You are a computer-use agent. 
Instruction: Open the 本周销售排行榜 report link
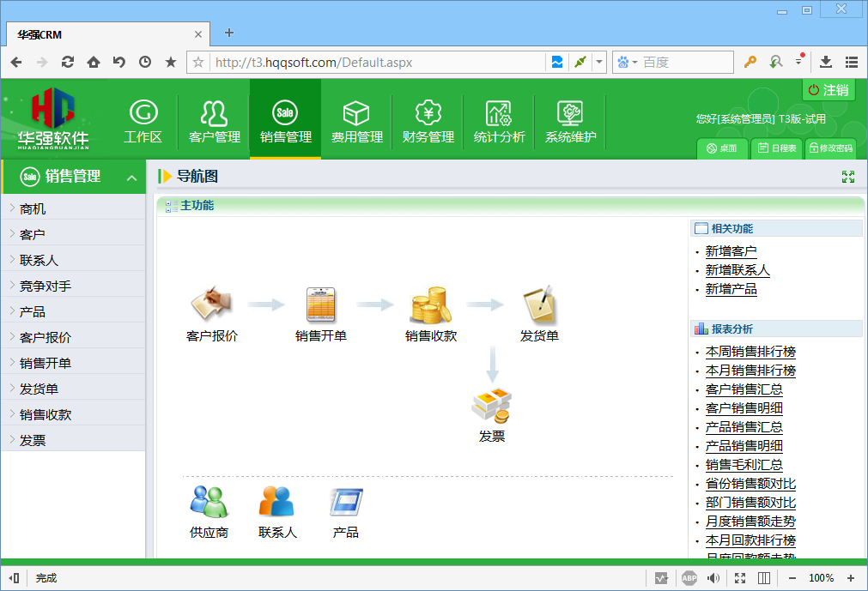point(750,352)
